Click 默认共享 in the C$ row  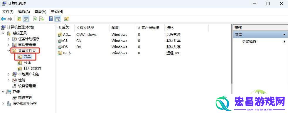174,41
